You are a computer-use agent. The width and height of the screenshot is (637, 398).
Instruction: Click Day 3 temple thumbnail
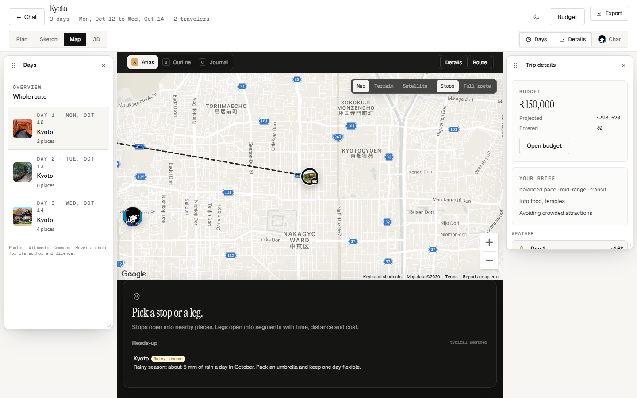click(23, 216)
